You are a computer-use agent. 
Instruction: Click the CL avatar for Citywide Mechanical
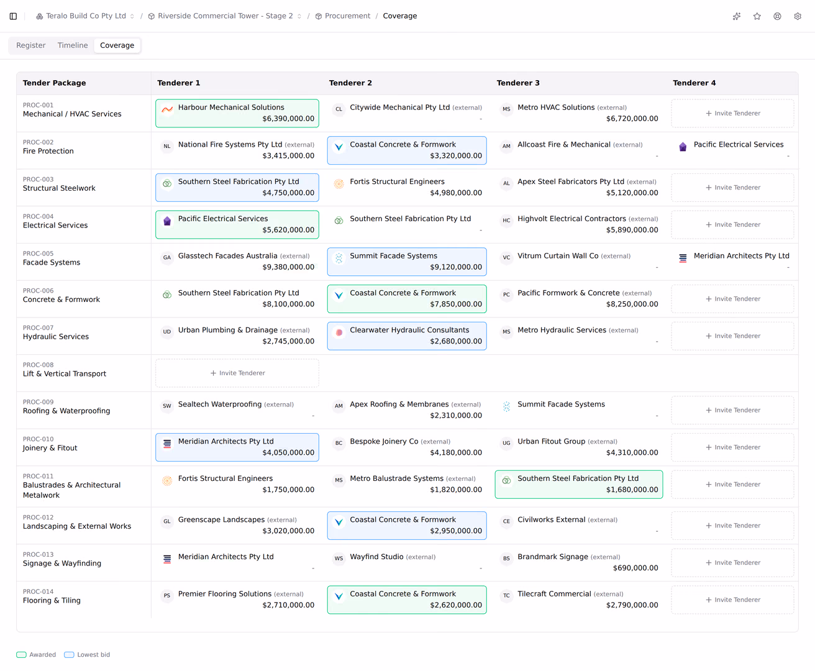point(339,109)
